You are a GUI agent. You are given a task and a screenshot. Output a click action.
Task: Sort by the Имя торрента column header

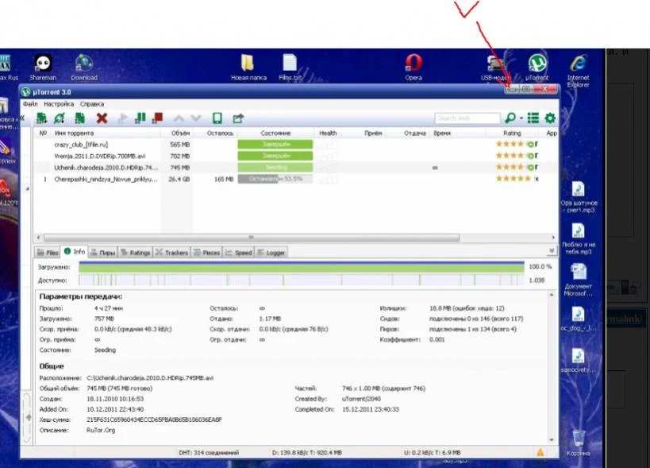coord(74,133)
